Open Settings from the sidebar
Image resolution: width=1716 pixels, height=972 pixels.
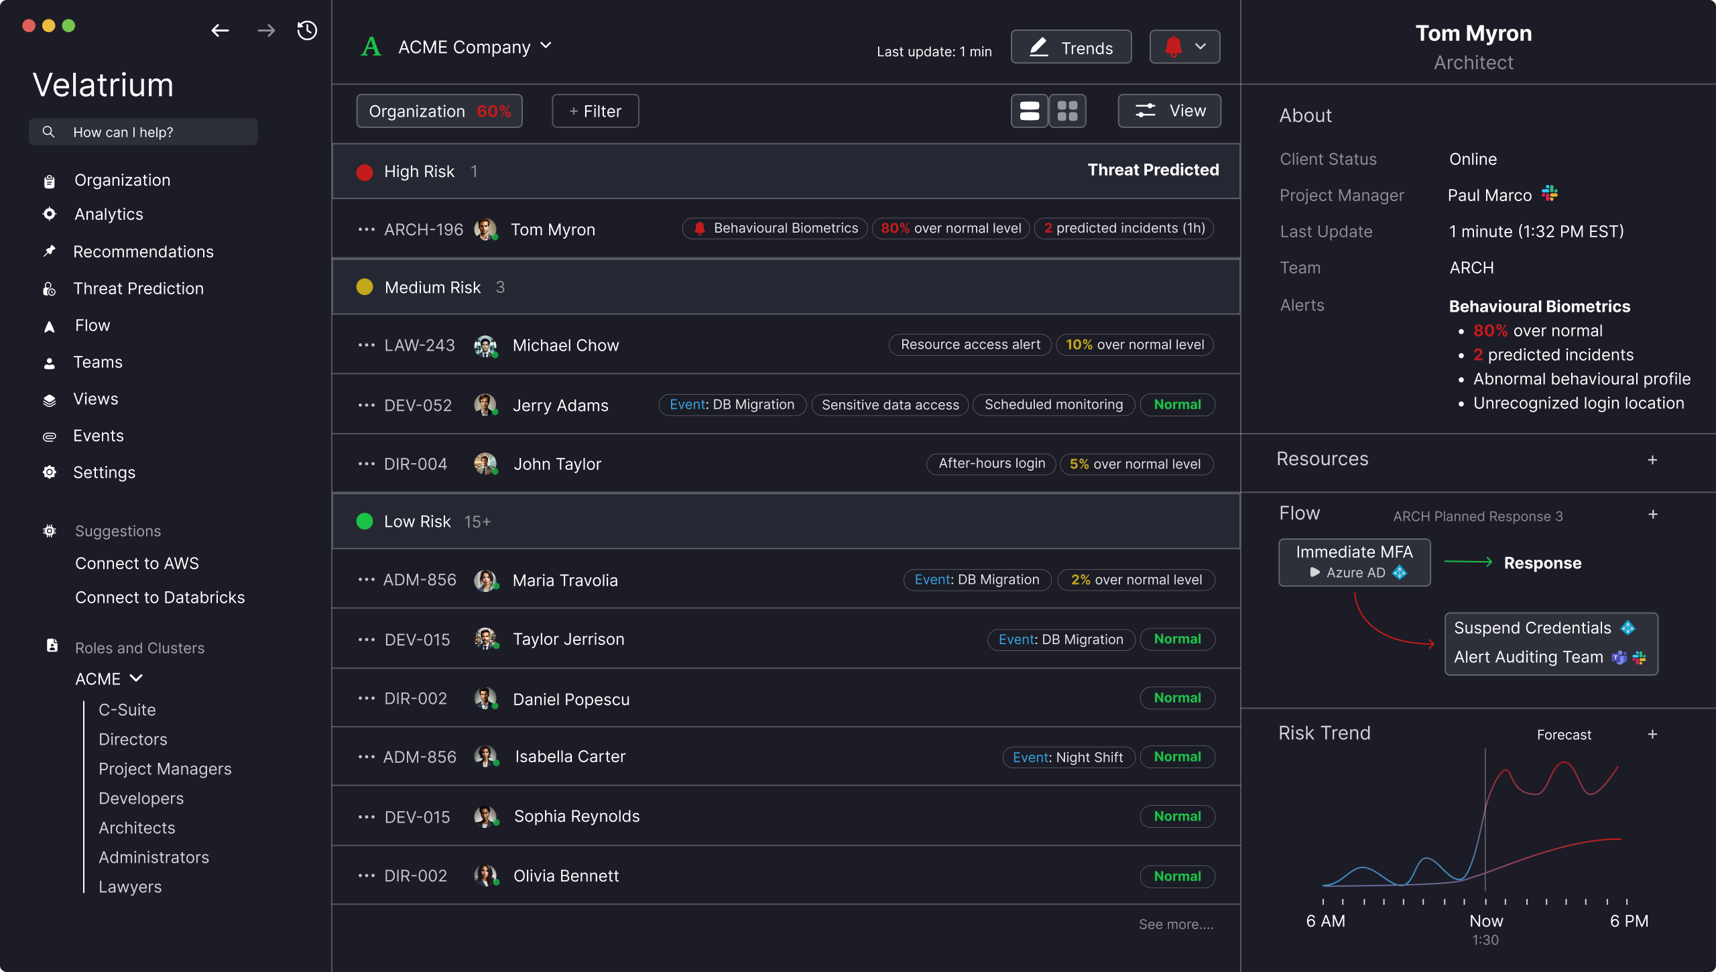104,473
